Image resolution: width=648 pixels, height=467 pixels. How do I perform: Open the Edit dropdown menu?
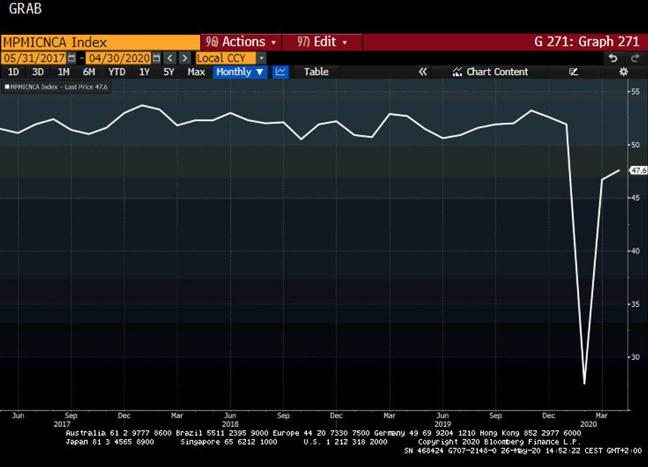(x=322, y=41)
